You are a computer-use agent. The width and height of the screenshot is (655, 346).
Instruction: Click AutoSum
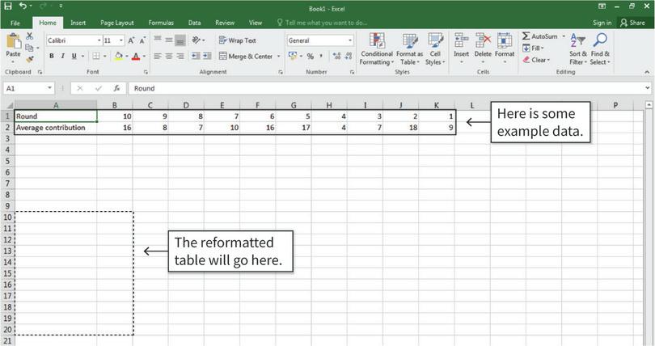click(x=539, y=36)
